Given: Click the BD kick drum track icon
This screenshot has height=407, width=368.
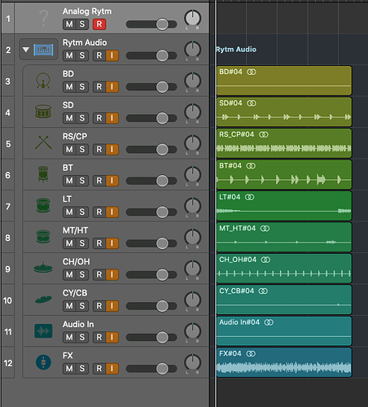Looking at the screenshot, I should click(43, 81).
